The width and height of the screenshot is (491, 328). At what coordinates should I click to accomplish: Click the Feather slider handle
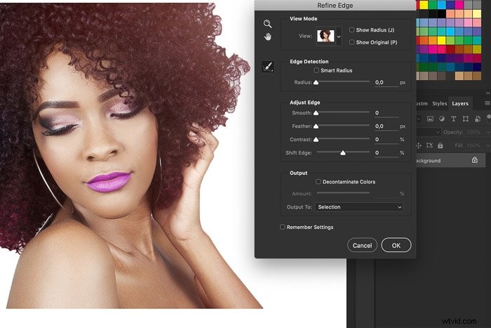(316, 126)
